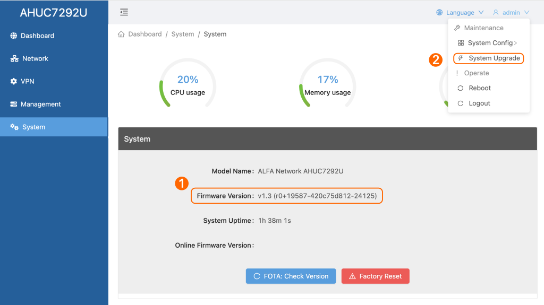This screenshot has width=544, height=305.
Task: Click the Dashboard globe icon in sidebar
Action: coord(13,36)
